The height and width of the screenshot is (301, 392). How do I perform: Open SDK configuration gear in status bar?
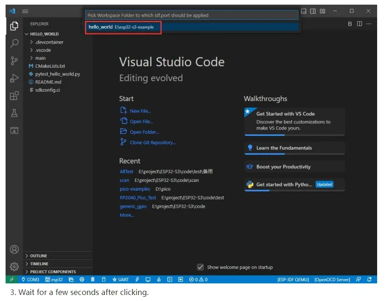(82, 280)
